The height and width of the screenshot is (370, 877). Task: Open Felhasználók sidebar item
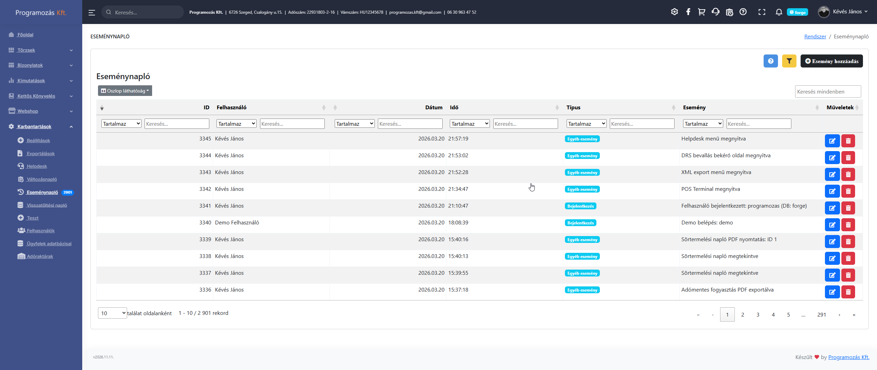point(40,231)
